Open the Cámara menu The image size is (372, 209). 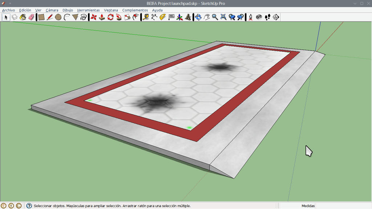pos(52,10)
